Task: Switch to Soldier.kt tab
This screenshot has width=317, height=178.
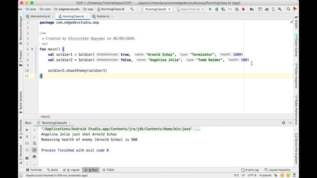Action: pos(103,16)
